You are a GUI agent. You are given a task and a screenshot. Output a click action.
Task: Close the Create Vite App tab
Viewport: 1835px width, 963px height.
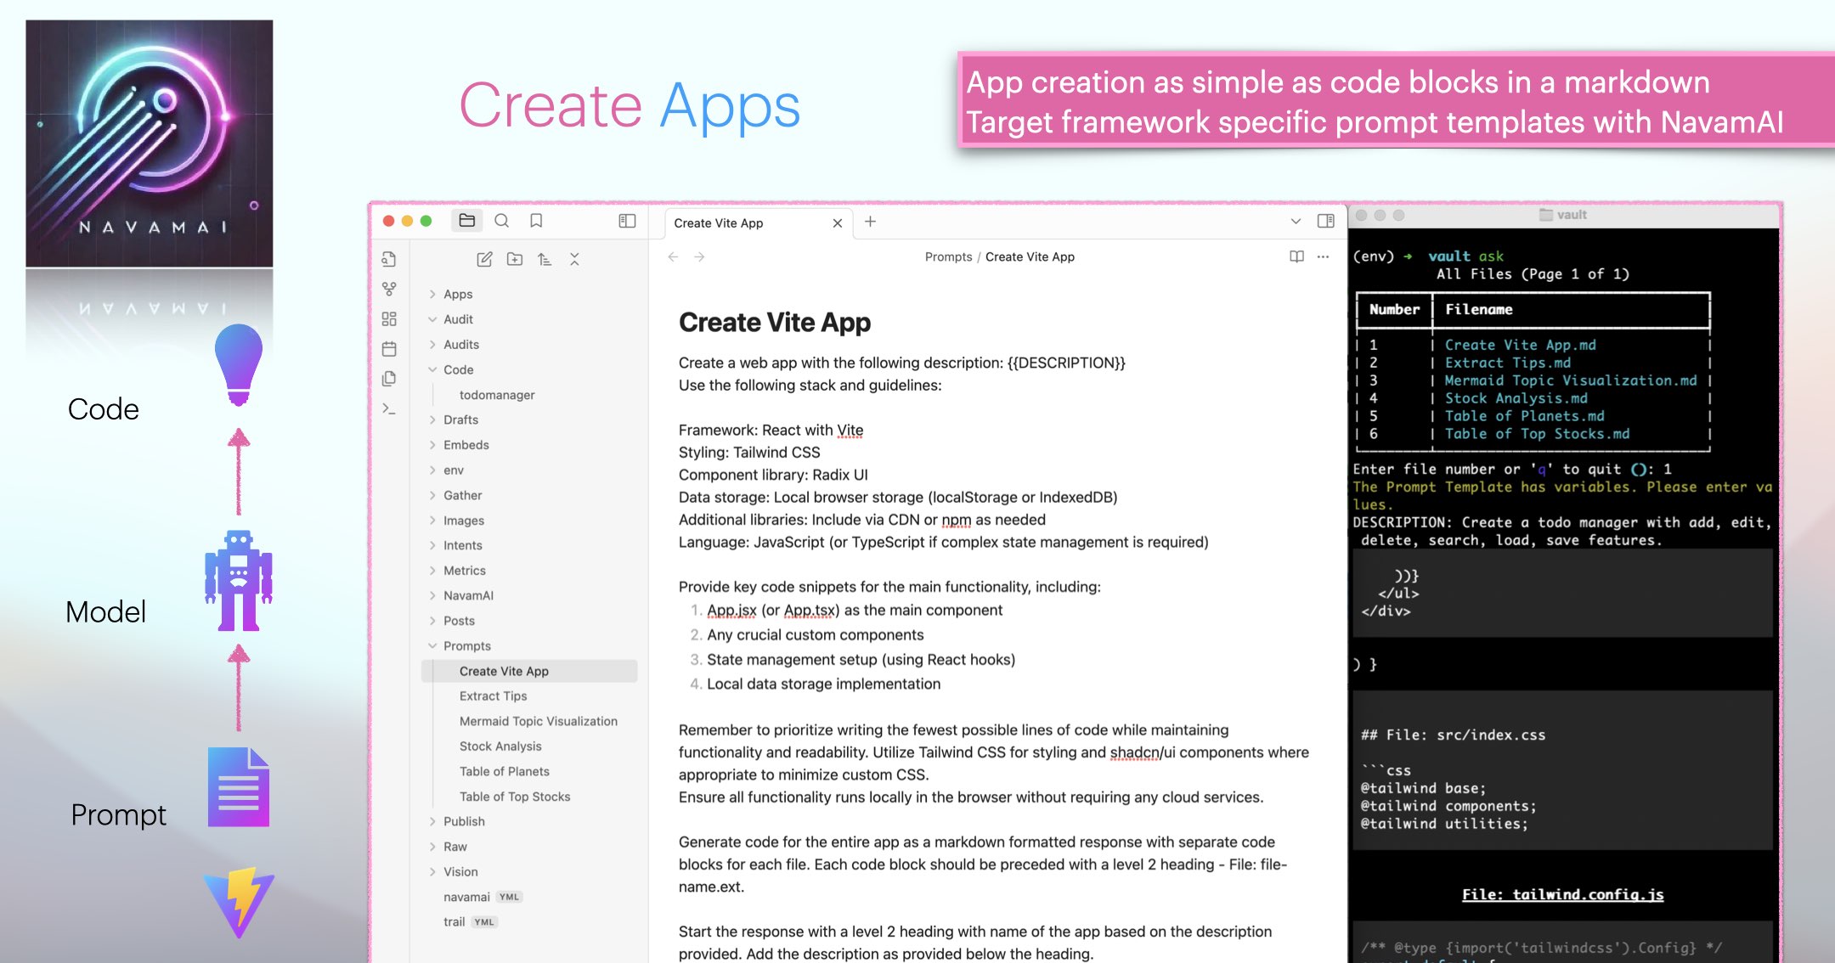pos(838,222)
